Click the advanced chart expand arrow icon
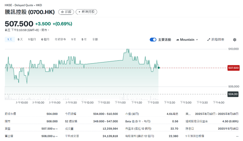Image resolution: width=243 pixels, height=141 pixels. 209,40
